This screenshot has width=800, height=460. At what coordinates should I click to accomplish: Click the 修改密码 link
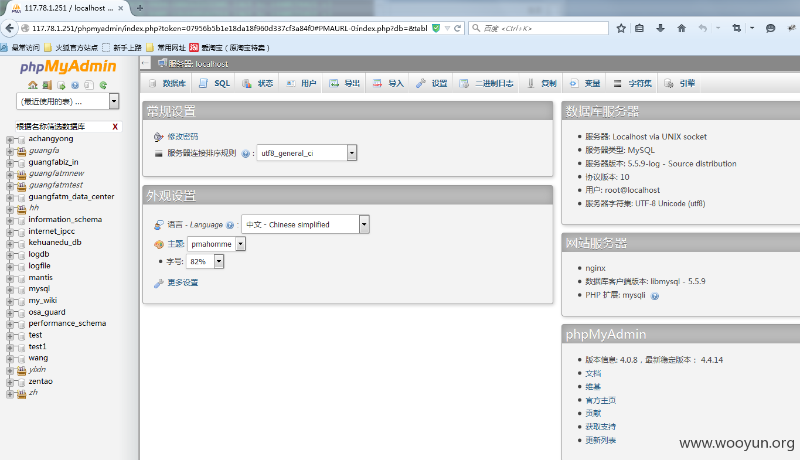[183, 137]
